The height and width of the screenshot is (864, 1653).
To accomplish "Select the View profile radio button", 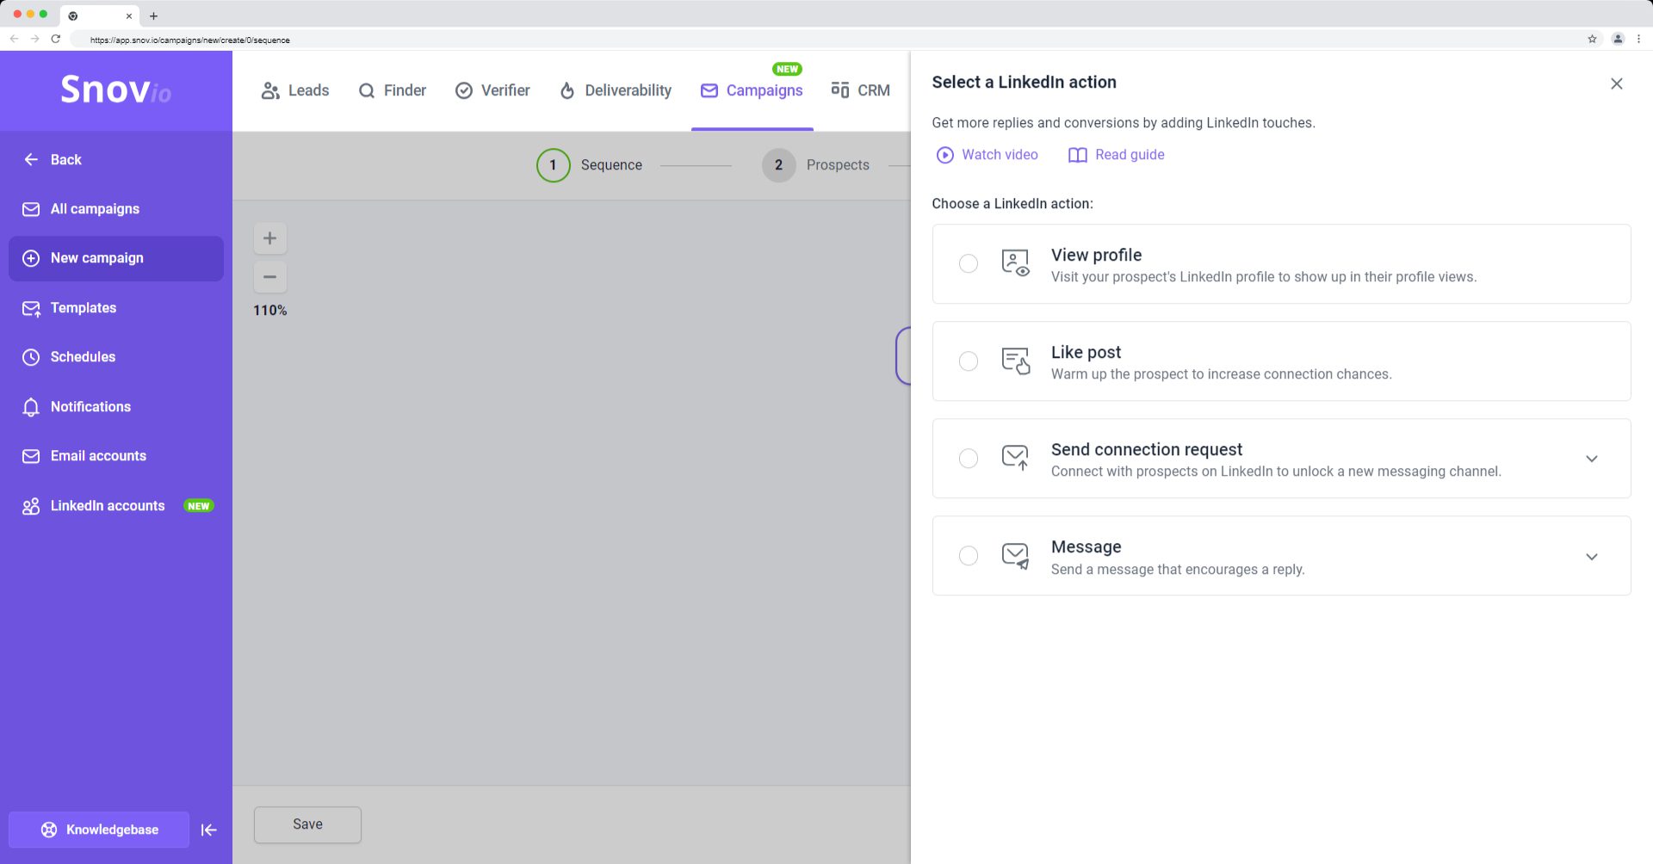I will [x=968, y=263].
